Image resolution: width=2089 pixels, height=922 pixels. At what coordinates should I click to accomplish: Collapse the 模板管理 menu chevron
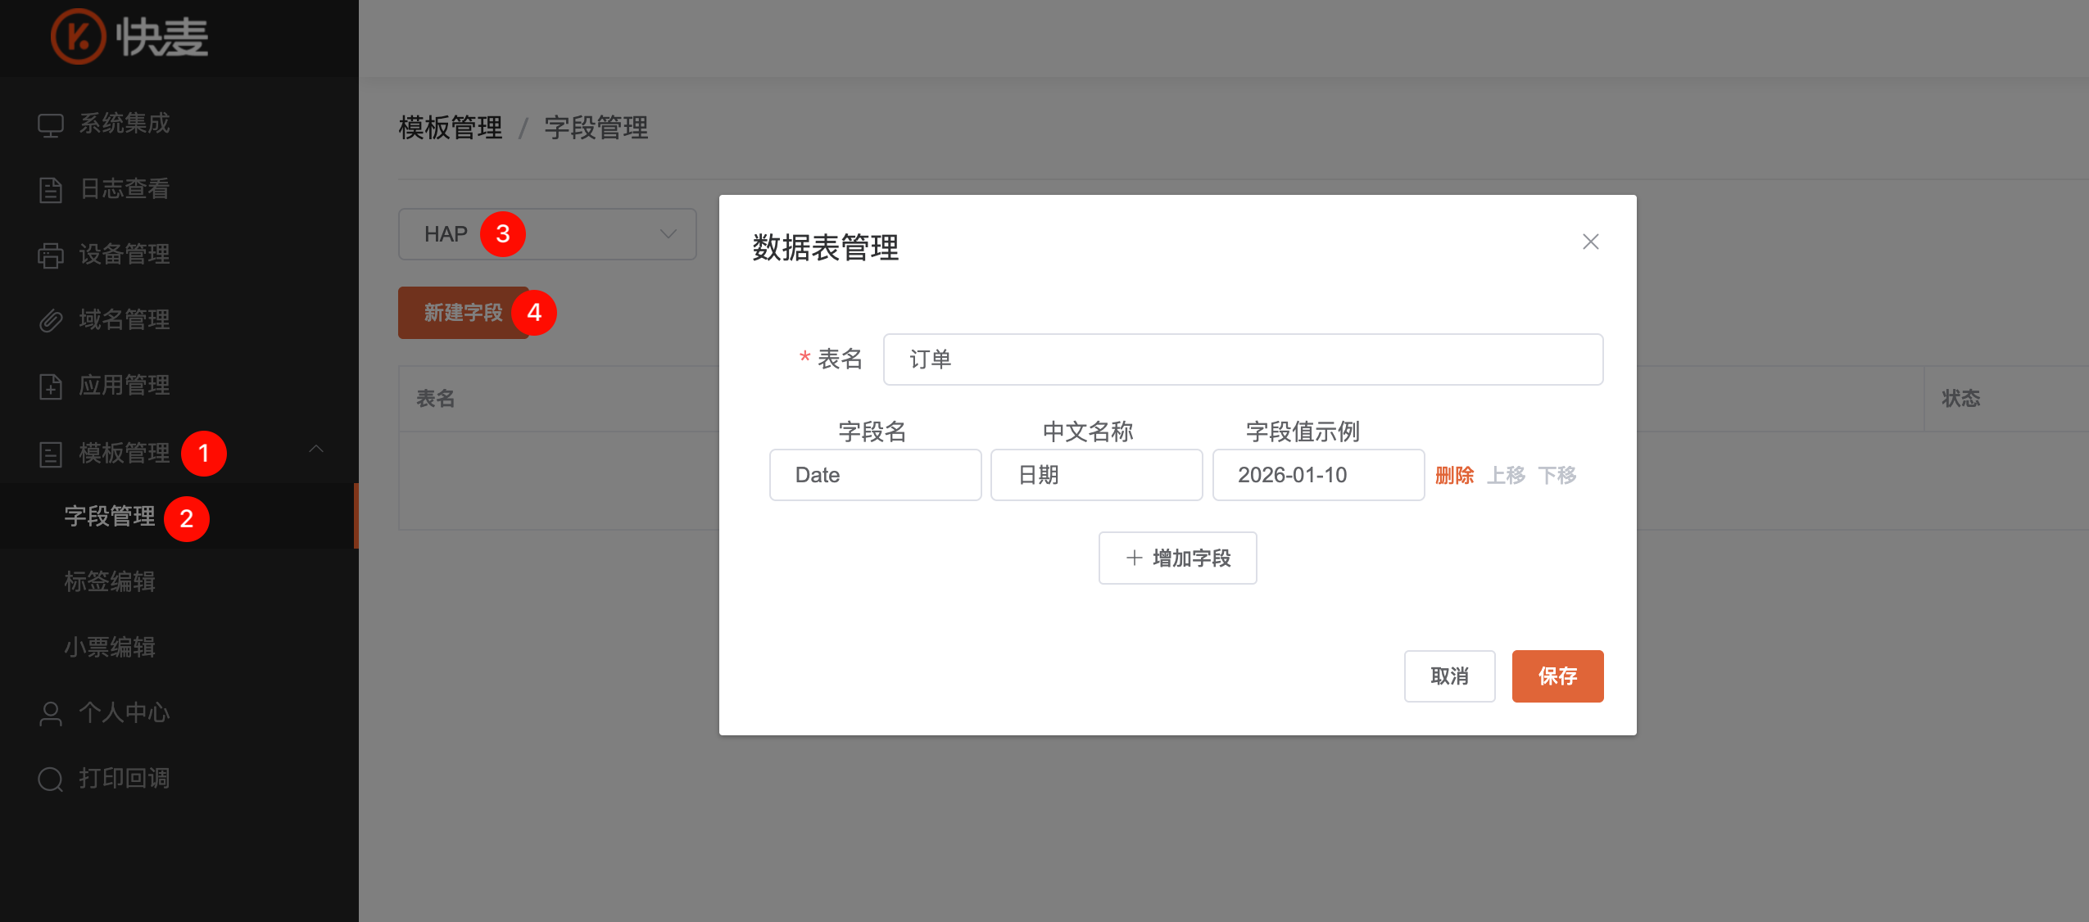(x=316, y=450)
